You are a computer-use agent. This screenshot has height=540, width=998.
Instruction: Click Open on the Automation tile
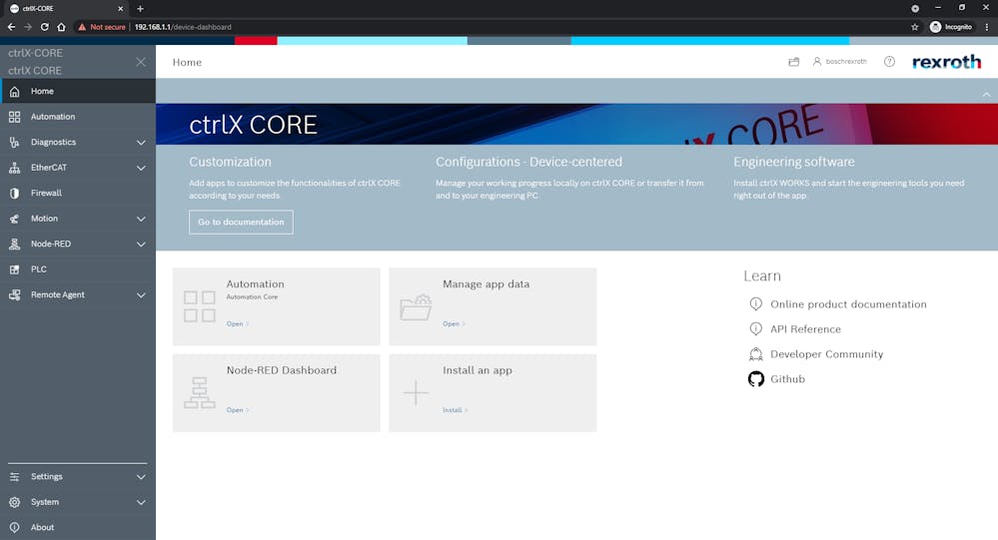[237, 323]
